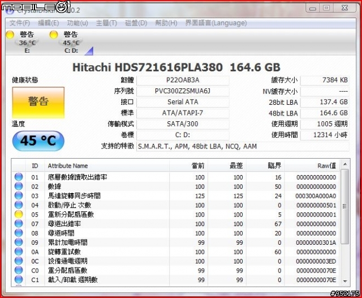Screen dimensions: 362x298
Task: Open the 文件(F) menu
Action: 20,23
